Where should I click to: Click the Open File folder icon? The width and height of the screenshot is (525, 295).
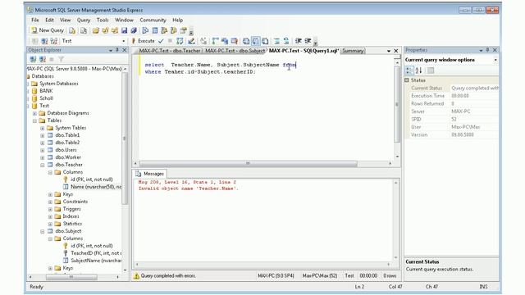96,31
